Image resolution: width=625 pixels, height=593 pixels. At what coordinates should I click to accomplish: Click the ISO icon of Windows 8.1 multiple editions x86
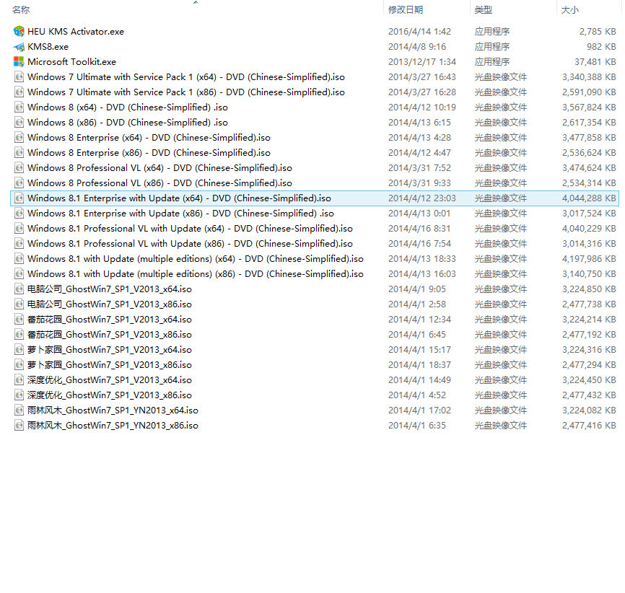(x=19, y=274)
